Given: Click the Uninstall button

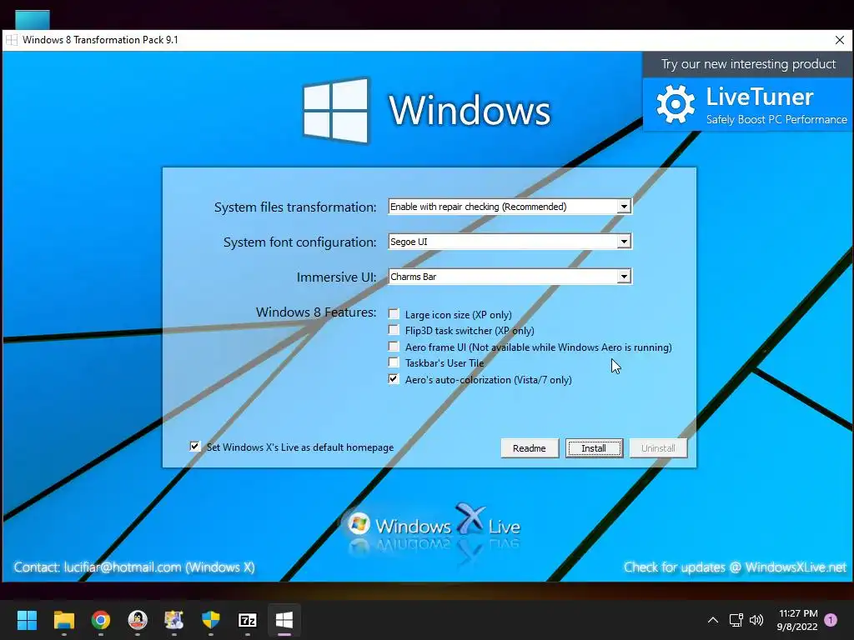Looking at the screenshot, I should click(x=658, y=447).
